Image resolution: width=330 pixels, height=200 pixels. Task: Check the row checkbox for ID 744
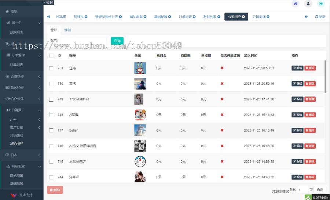coord(51,177)
